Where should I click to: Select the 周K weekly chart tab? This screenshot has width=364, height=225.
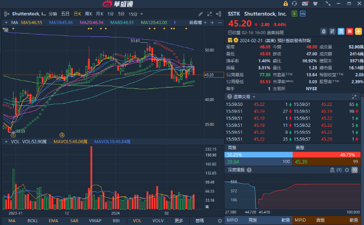[88, 14]
